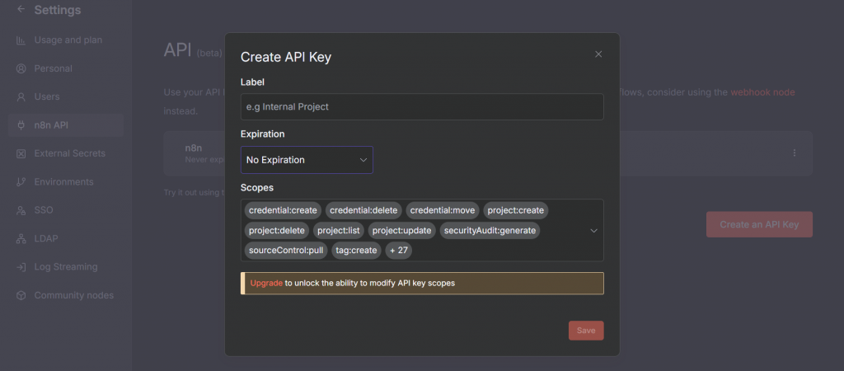Click the Settings heading in the sidebar

point(58,10)
